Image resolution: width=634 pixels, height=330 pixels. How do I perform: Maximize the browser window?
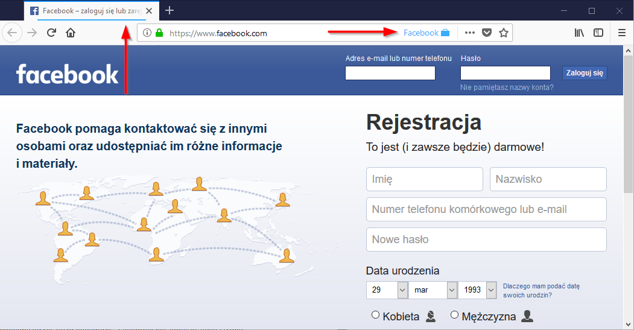tap(592, 10)
